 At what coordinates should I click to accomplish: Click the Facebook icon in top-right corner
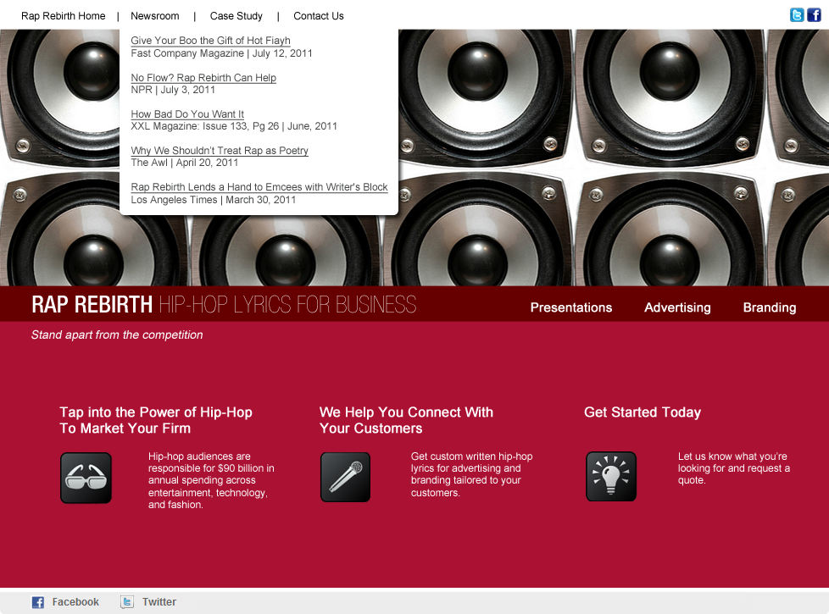[x=813, y=14]
